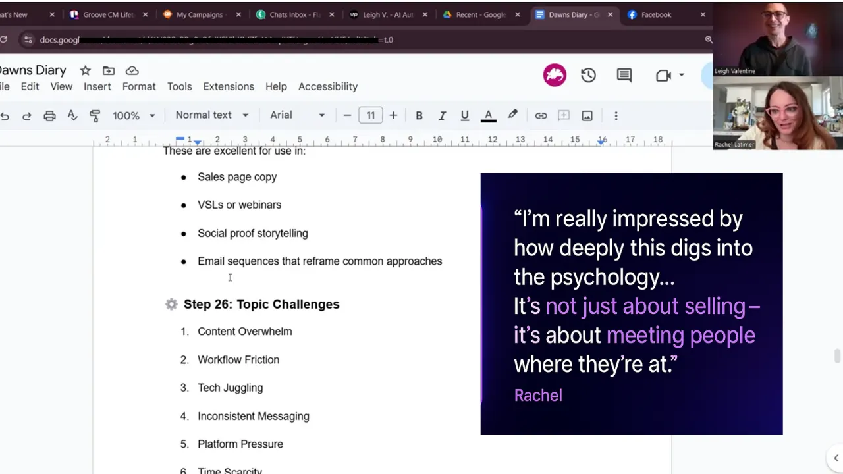Close the Facebook browser tab
Viewport: 843px width, 474px height.
tap(703, 14)
